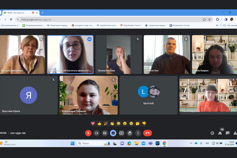Send thumbs up reaction
Viewport: 237px width, 158px height.
(x=99, y=124)
